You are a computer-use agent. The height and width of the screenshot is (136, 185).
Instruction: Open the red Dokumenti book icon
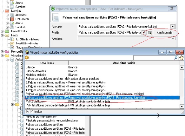[x=12, y=19]
